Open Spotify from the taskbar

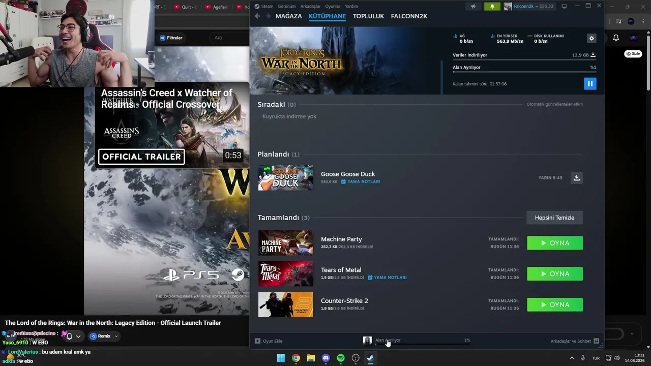coord(341,358)
